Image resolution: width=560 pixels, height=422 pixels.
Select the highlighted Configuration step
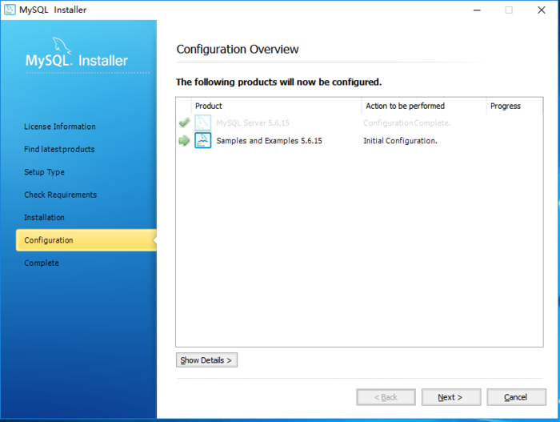pos(86,240)
